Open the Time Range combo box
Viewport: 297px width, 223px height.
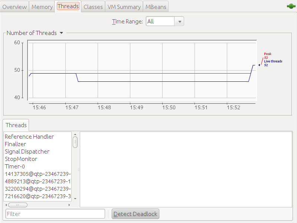(x=165, y=22)
